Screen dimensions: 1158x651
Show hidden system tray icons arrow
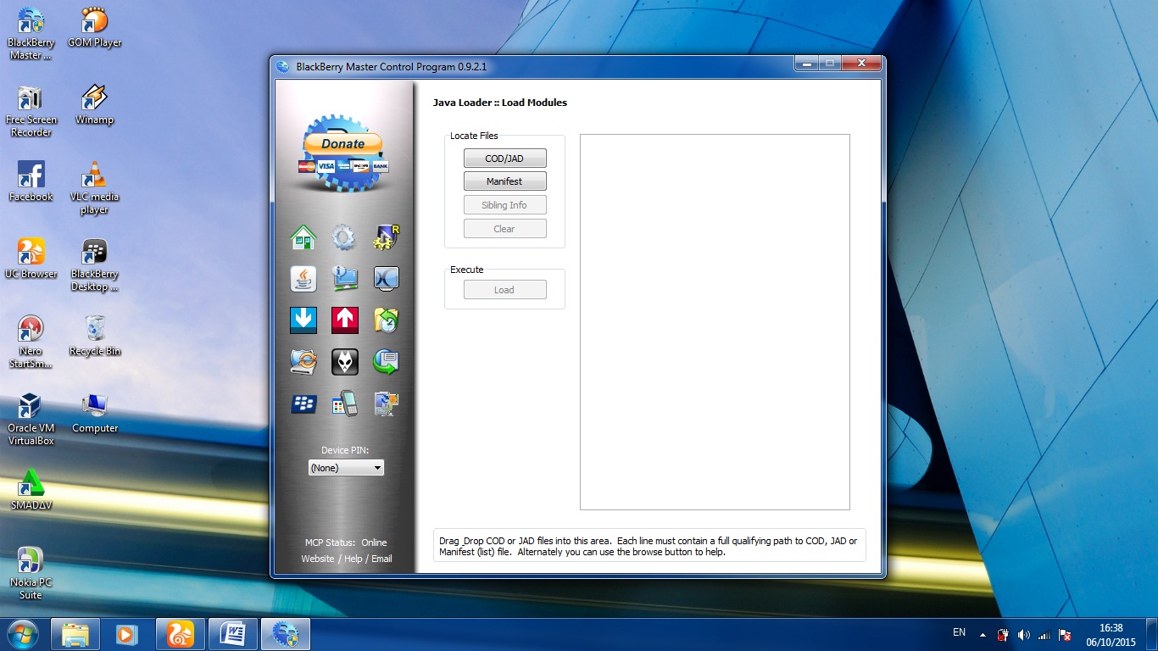coord(983,635)
